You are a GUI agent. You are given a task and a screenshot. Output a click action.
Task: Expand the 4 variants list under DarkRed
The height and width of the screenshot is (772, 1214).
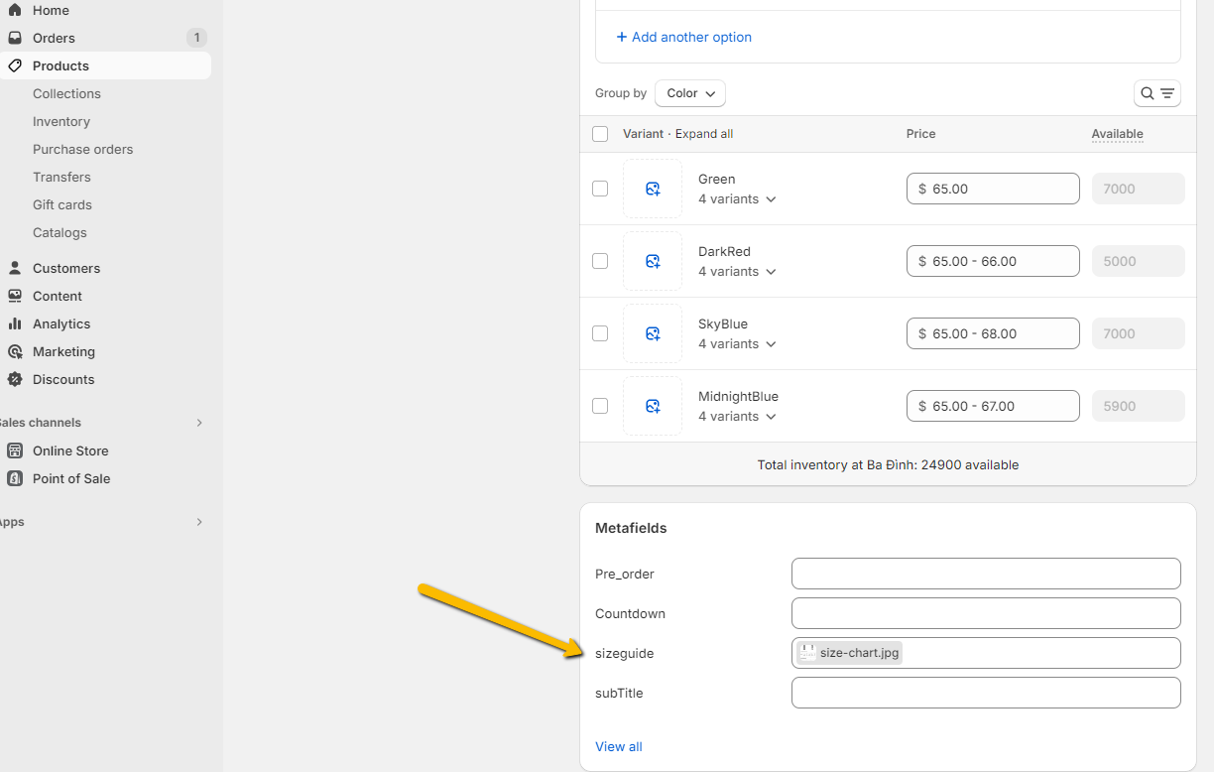(737, 272)
